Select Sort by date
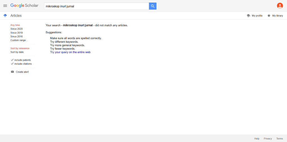Screen dimensions: 287x142 [17, 52]
